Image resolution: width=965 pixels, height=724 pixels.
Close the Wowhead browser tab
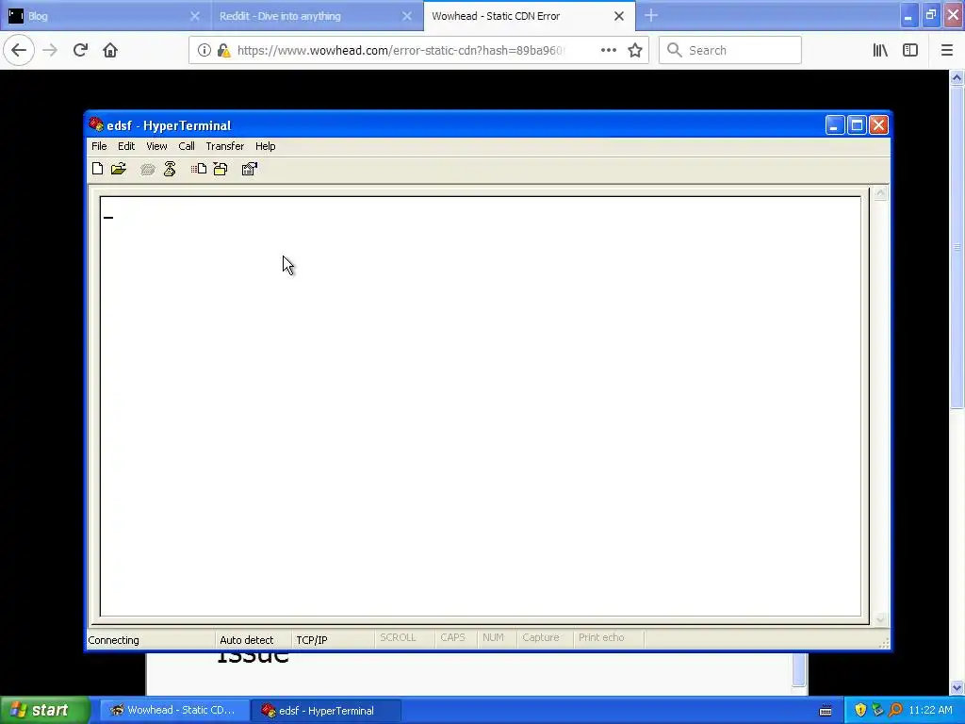pyautogui.click(x=619, y=16)
